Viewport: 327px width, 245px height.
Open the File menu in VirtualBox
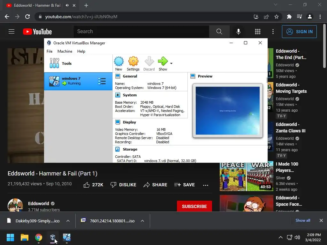[49, 51]
